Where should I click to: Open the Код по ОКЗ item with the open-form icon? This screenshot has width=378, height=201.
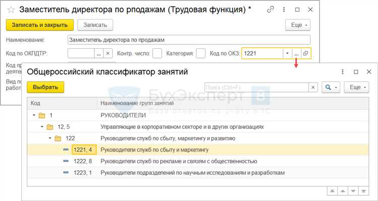[x=306, y=53]
